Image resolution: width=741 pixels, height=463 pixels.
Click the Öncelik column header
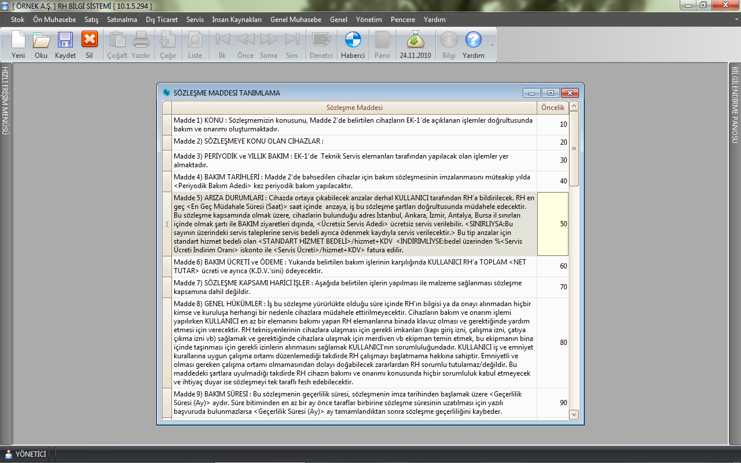coord(552,108)
